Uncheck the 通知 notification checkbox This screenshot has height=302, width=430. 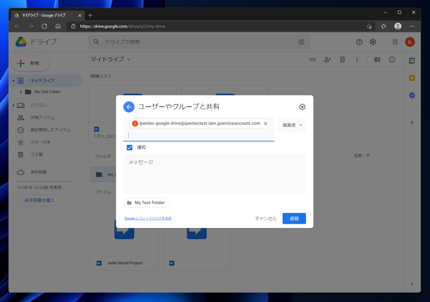(130, 147)
